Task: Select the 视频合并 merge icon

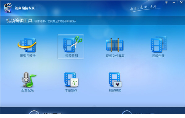Action: [159, 44]
